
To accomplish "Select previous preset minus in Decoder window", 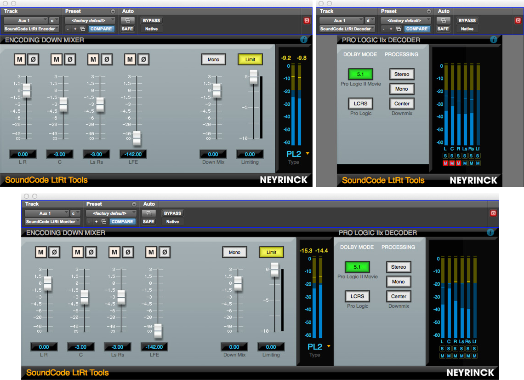I will coord(384,29).
